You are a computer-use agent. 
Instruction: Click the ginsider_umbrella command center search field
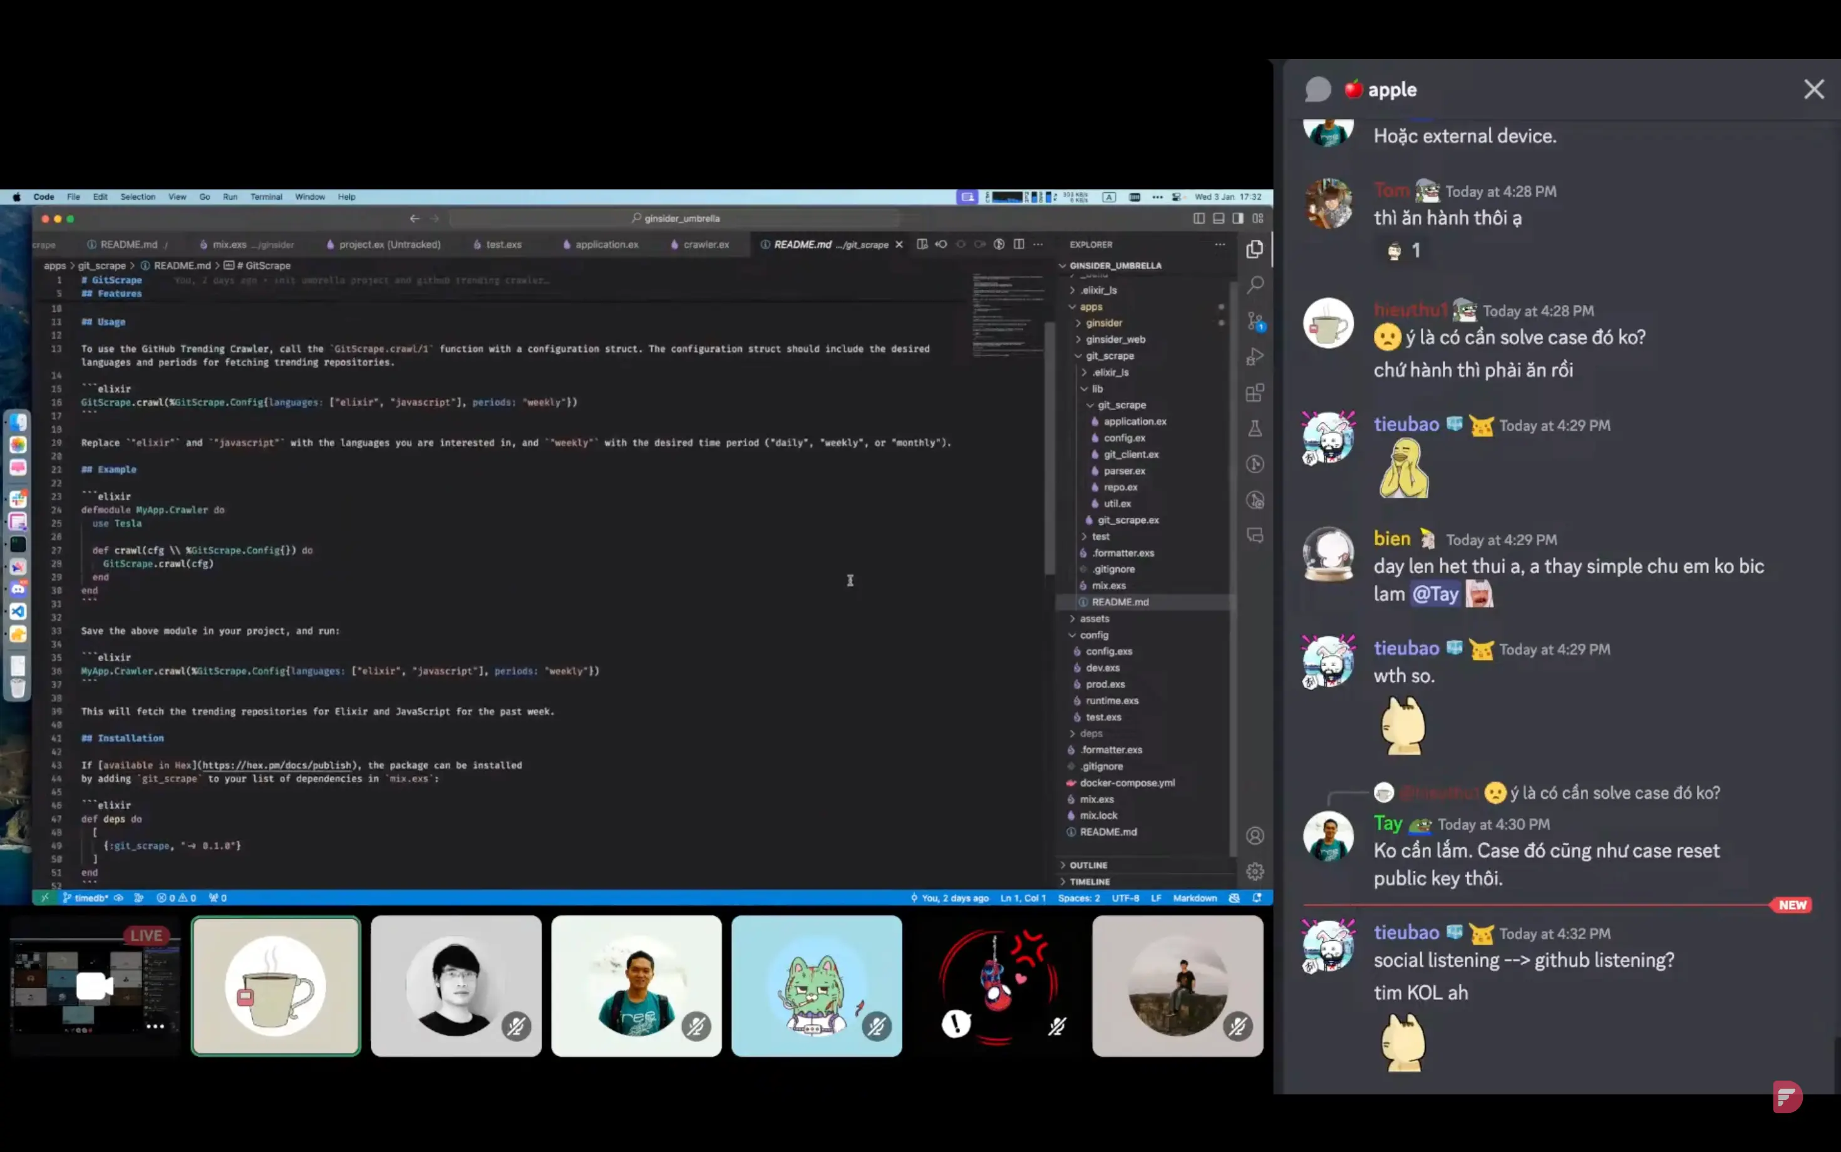(x=675, y=219)
